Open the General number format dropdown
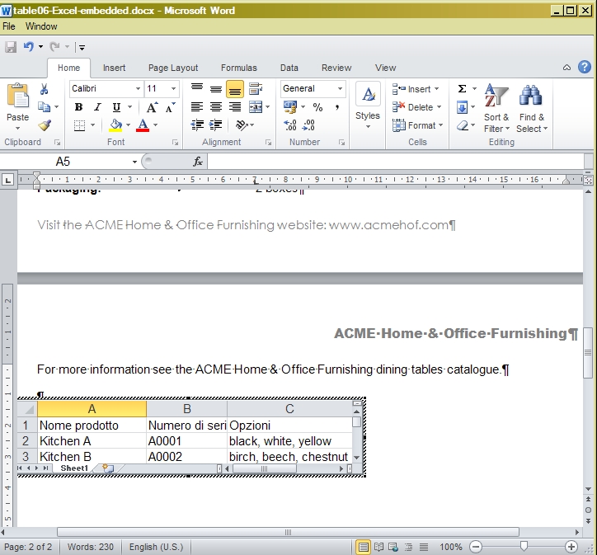 [340, 89]
